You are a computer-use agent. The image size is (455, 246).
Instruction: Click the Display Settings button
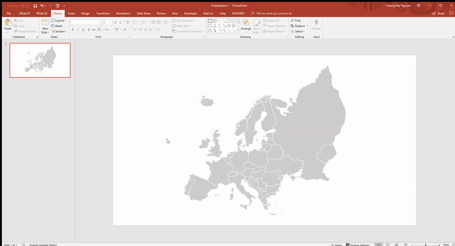point(358,245)
